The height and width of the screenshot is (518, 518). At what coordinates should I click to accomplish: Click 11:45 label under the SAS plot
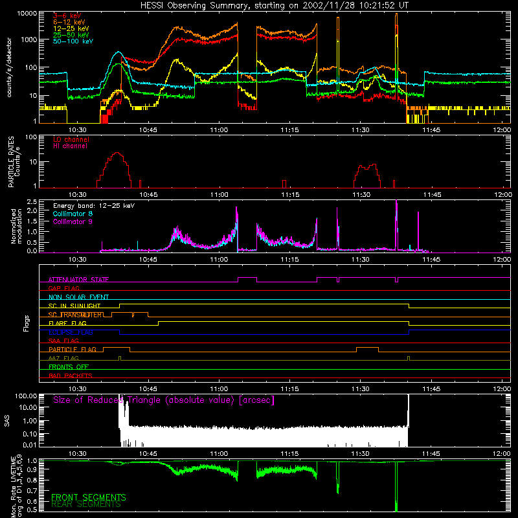click(431, 454)
